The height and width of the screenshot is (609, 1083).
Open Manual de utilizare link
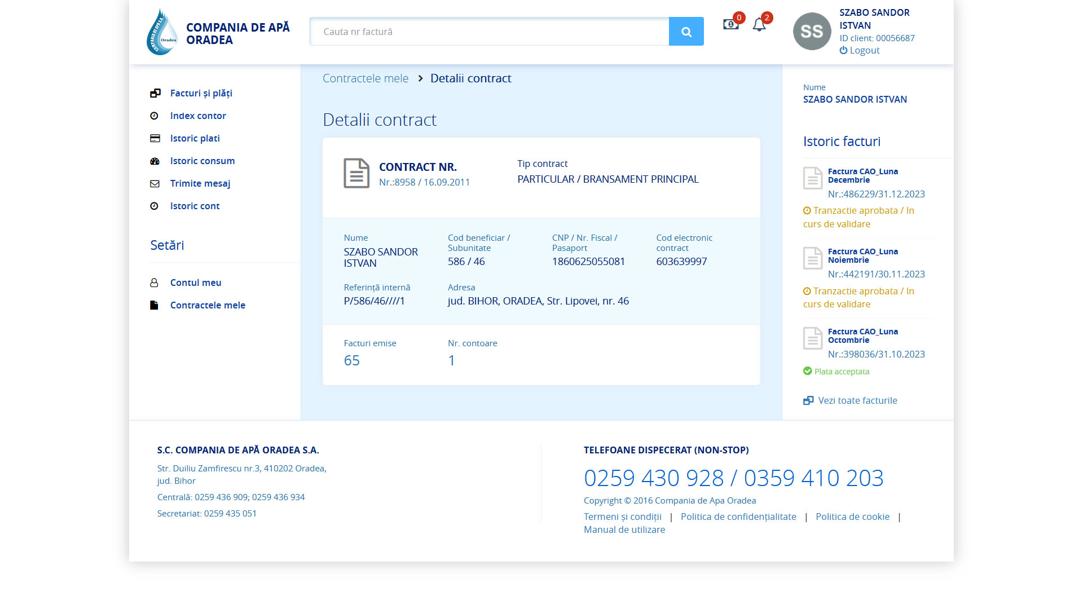pos(624,529)
